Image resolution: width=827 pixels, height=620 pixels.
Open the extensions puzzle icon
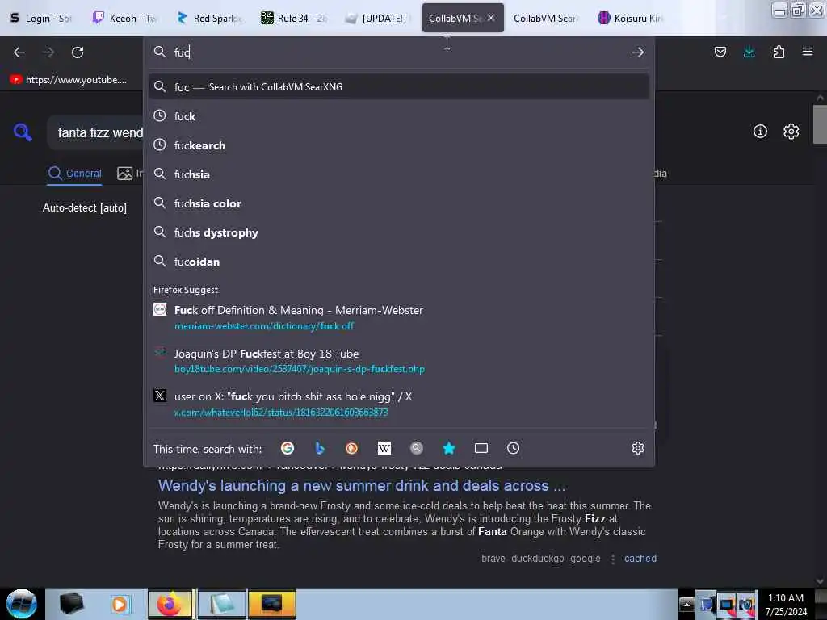point(779,52)
